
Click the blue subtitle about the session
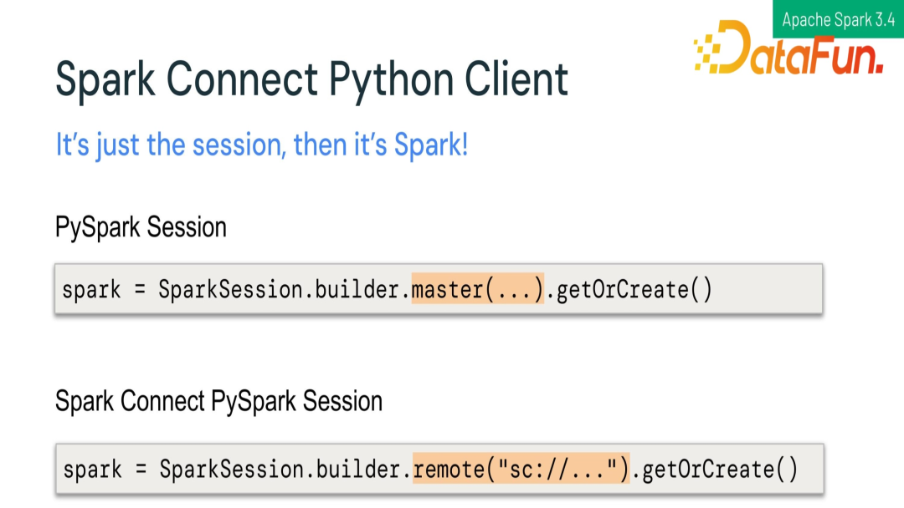click(261, 145)
